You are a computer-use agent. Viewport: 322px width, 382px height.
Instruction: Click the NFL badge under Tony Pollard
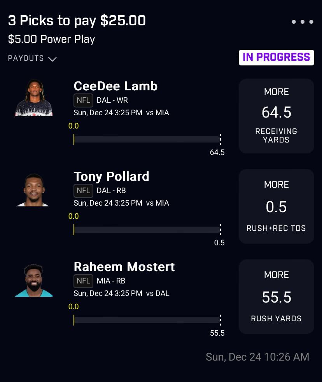(83, 190)
